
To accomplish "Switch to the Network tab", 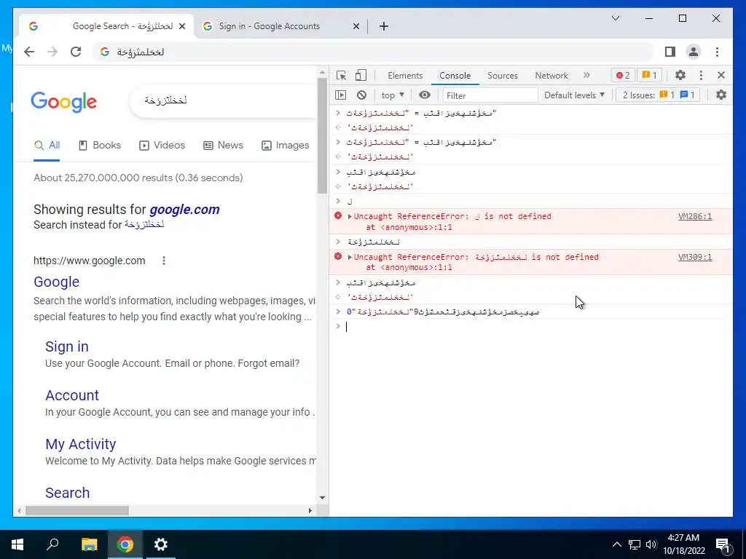I will tap(551, 76).
